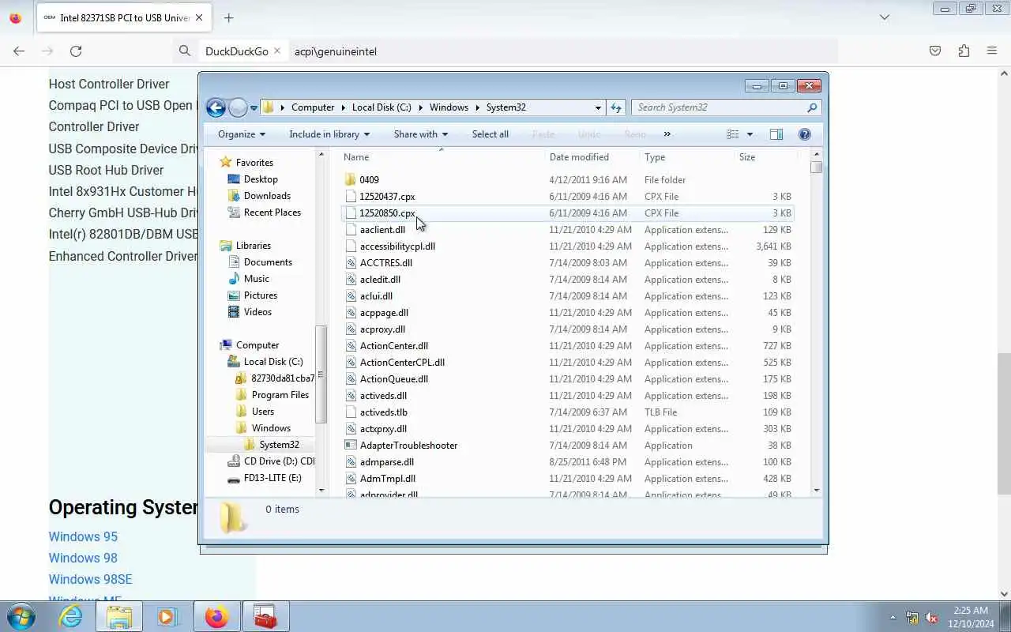Show hidden tray icons arrow
Screen dimensions: 1011x632
[x=893, y=617]
